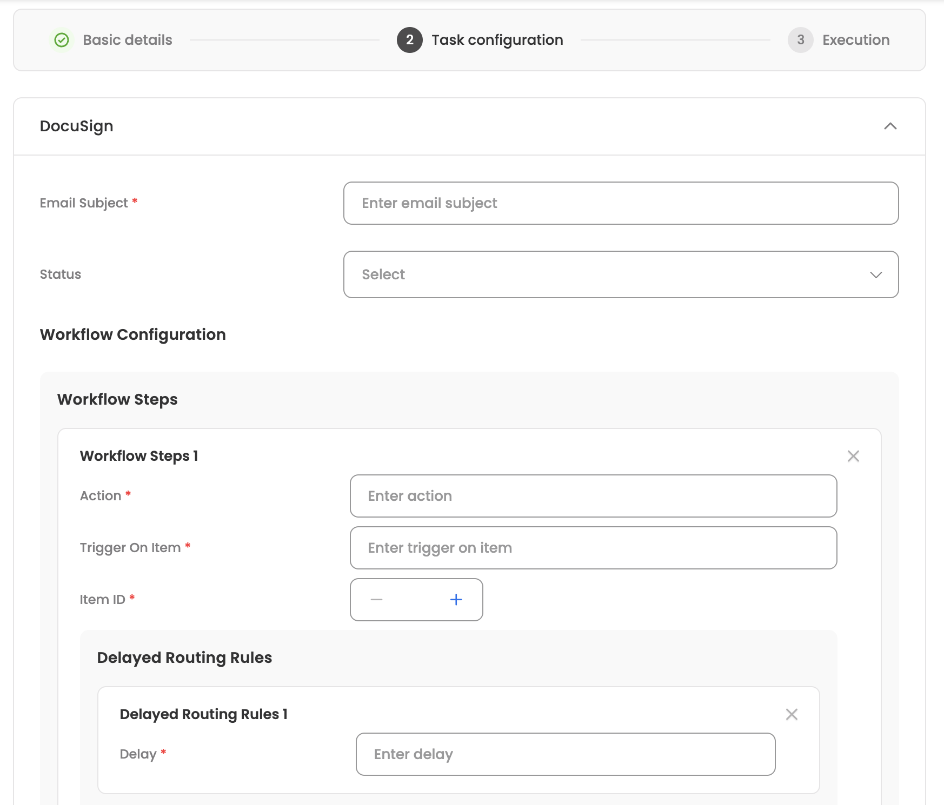Go back to the Basic details step

click(x=128, y=40)
